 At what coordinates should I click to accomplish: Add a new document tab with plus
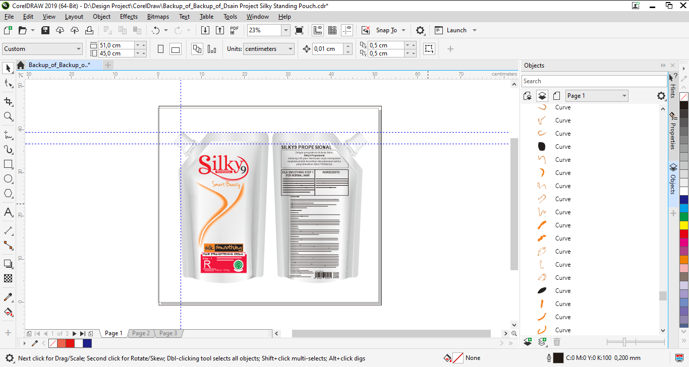pos(108,65)
